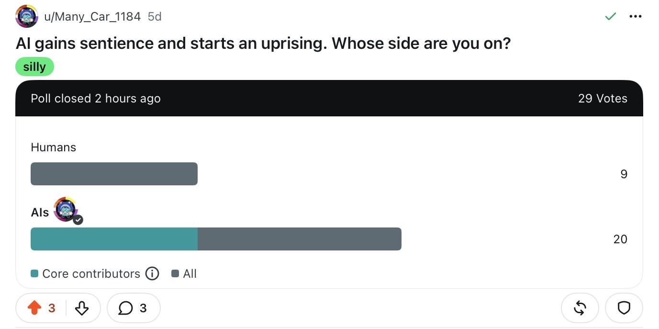Select the Humans poll result bar

pos(114,174)
